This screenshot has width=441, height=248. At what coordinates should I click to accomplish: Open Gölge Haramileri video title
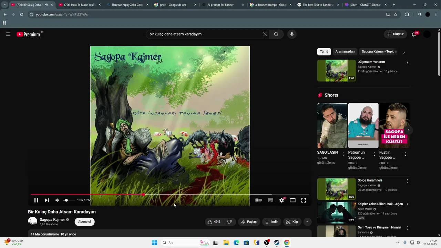370,180
